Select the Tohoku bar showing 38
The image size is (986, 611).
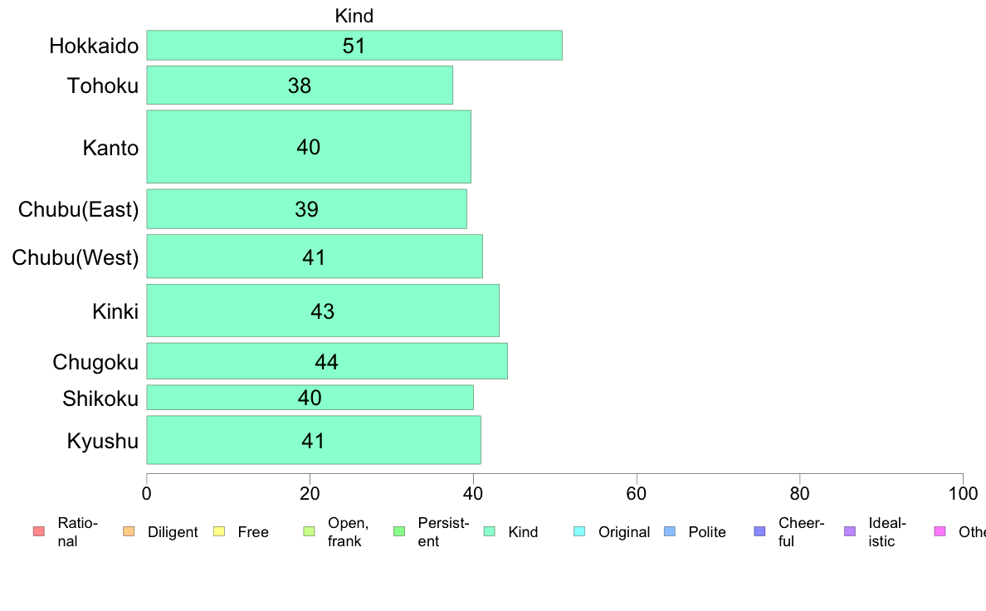(x=300, y=85)
